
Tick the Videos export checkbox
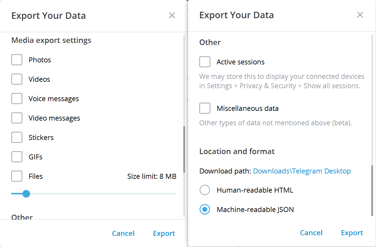point(17,79)
